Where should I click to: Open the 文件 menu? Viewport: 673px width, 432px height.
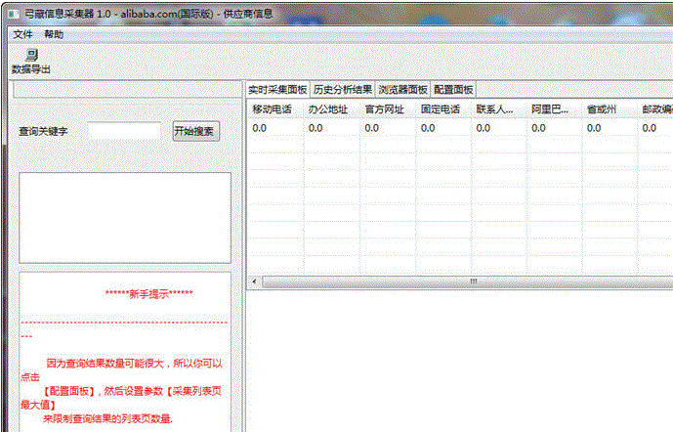point(22,34)
